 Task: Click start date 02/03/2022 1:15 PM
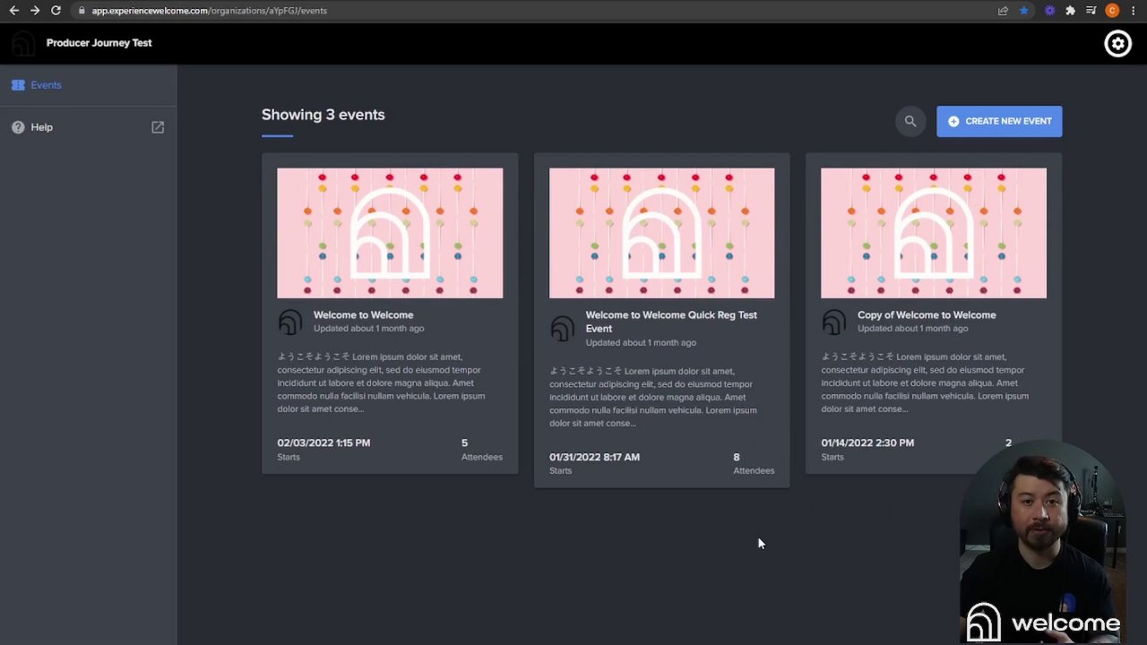point(323,443)
